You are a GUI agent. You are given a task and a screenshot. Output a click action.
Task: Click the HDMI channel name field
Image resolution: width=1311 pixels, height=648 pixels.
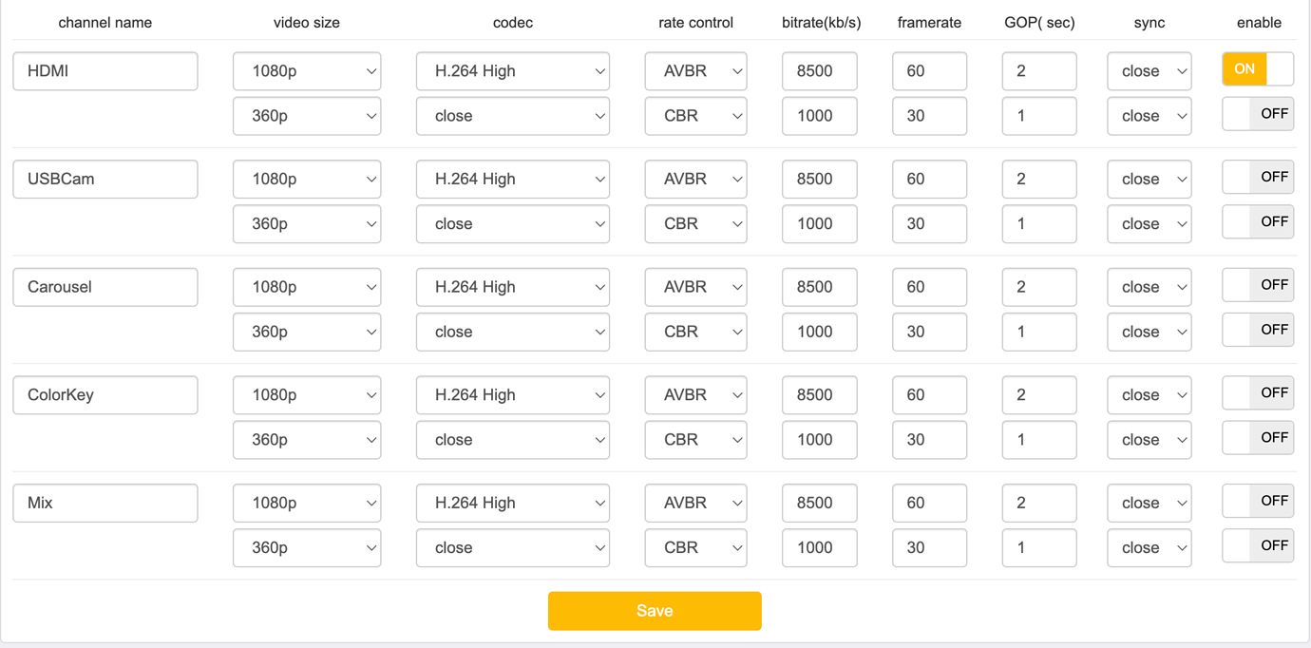(x=105, y=71)
